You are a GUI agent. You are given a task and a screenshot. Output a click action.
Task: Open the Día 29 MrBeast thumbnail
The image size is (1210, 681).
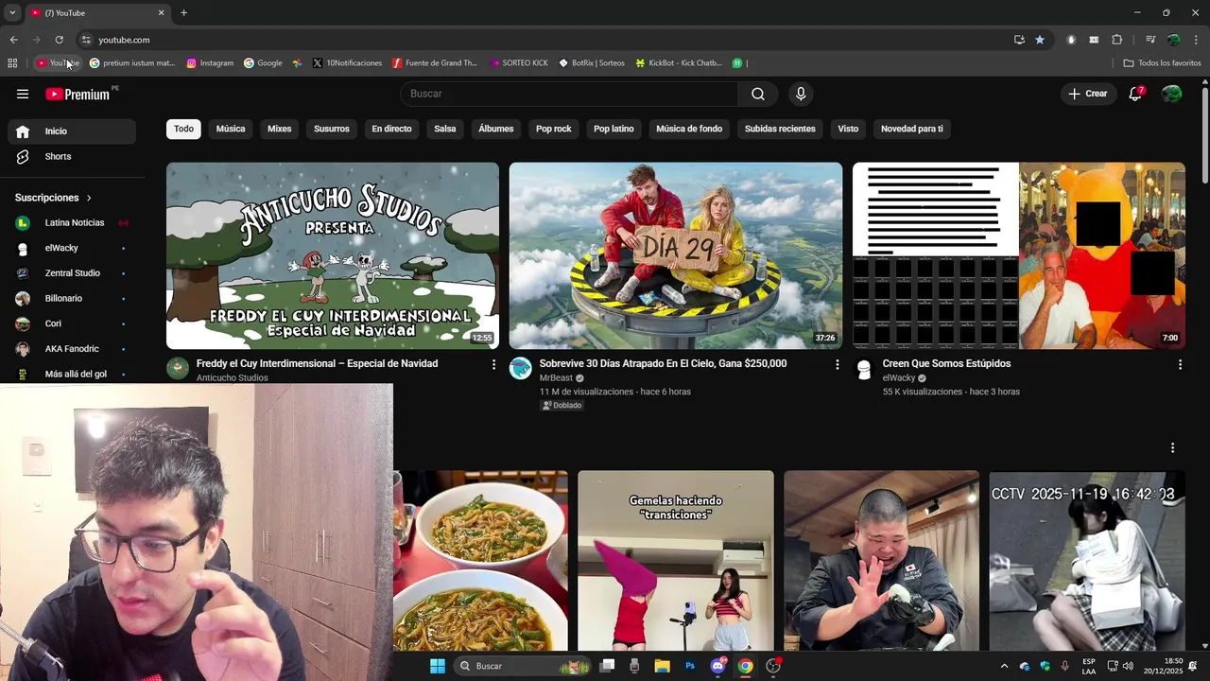676,255
